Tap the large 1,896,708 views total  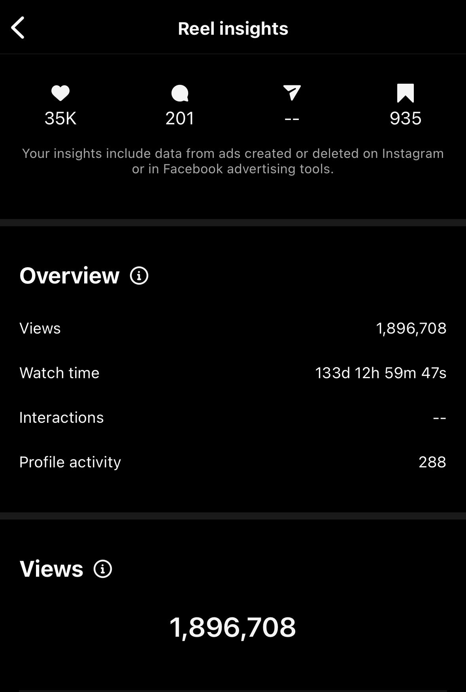(x=232, y=627)
